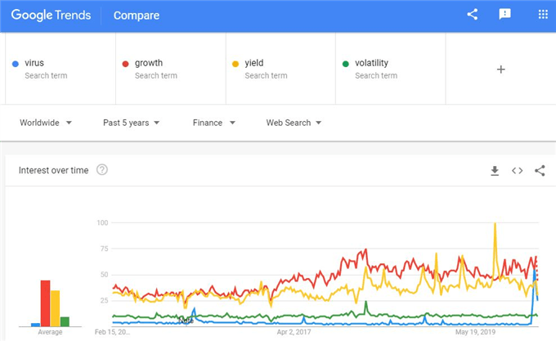Open the help icon beside Interest over time

pos(102,170)
